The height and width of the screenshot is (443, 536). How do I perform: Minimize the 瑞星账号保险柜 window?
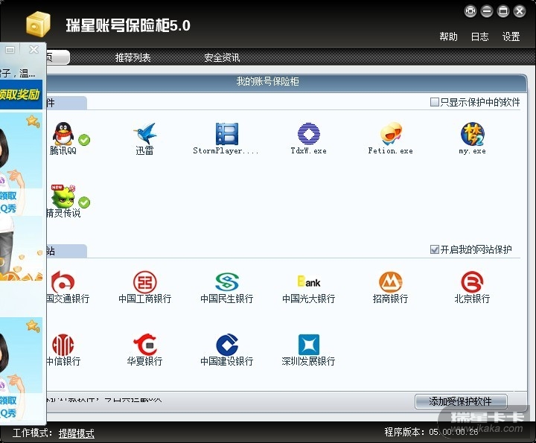coord(487,11)
